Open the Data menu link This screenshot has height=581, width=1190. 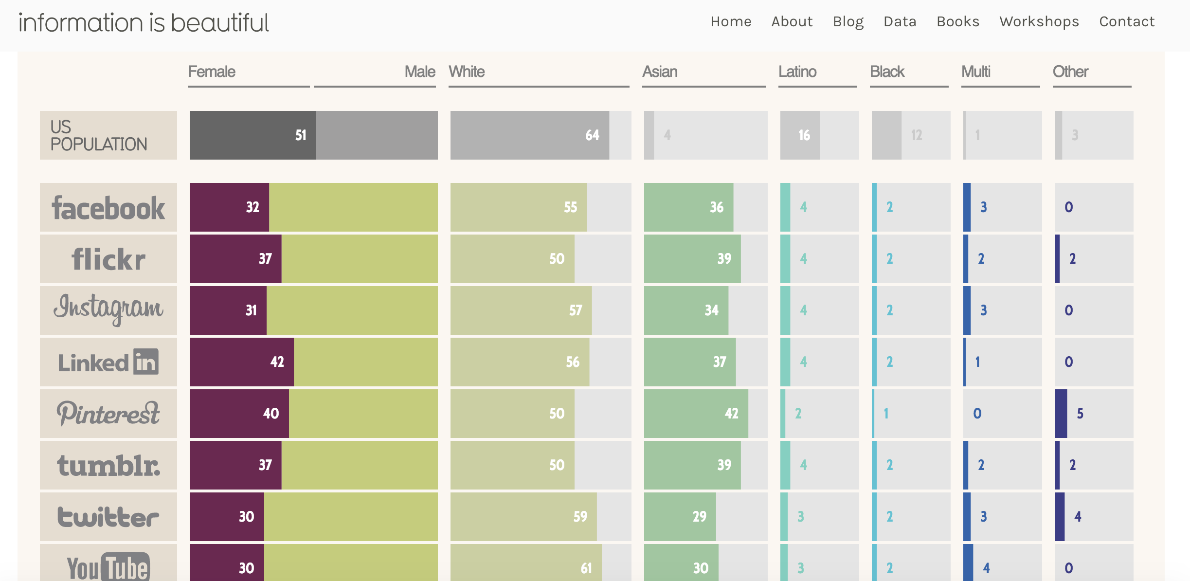[x=900, y=21]
